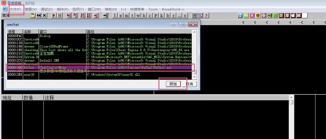This screenshot has height=139, width=326.
Task: Open the 查看(V) menu
Action: tap(31, 9)
